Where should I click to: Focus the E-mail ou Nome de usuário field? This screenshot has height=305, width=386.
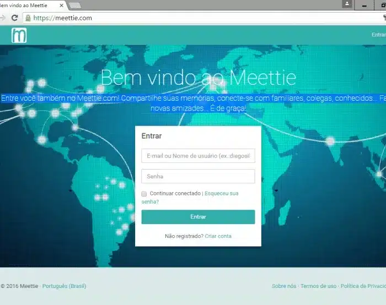tap(198, 156)
